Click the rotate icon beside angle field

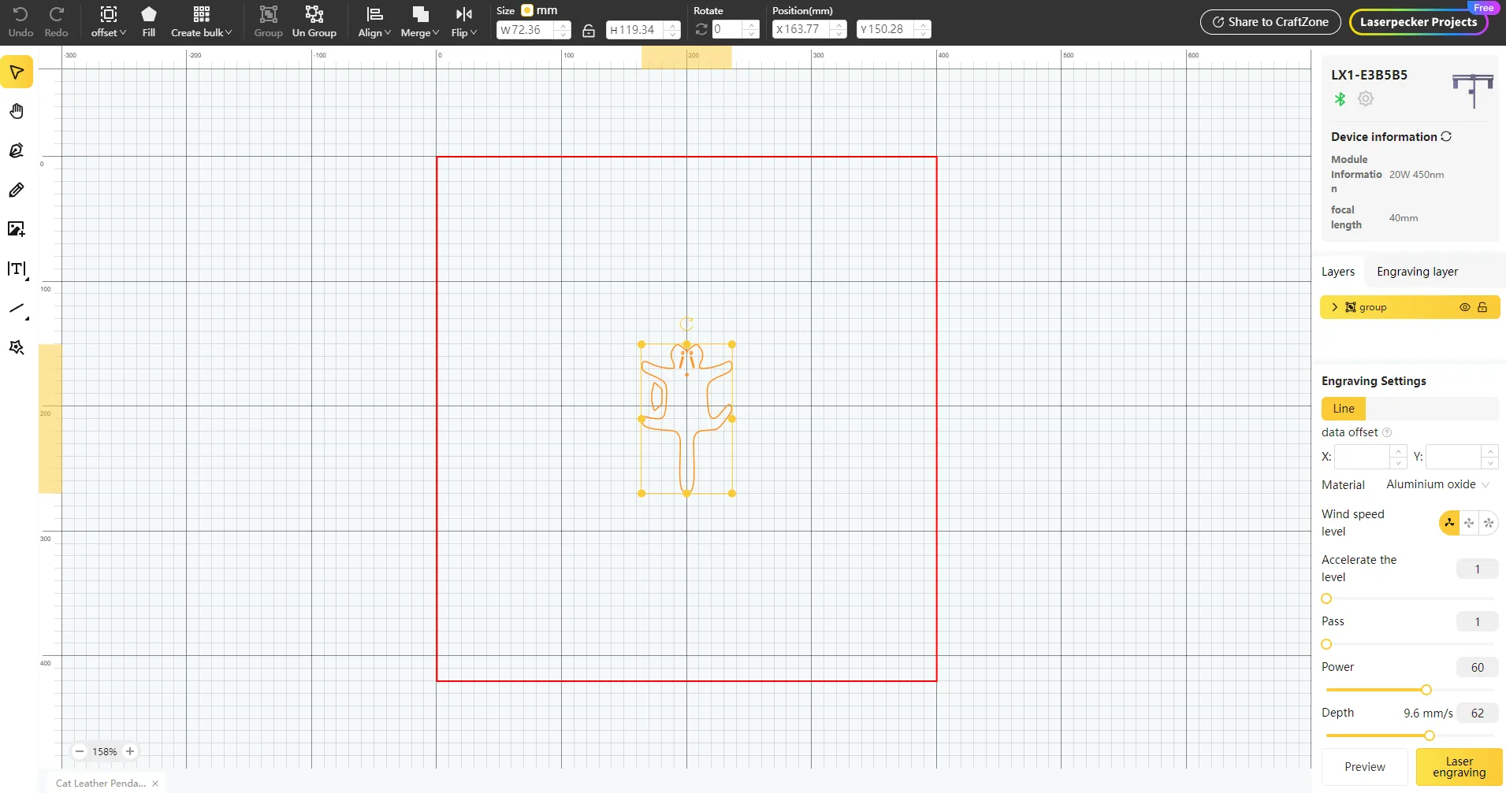[x=701, y=30]
